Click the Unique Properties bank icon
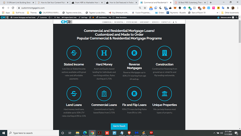241x136 pixels. pyautogui.click(x=165, y=94)
